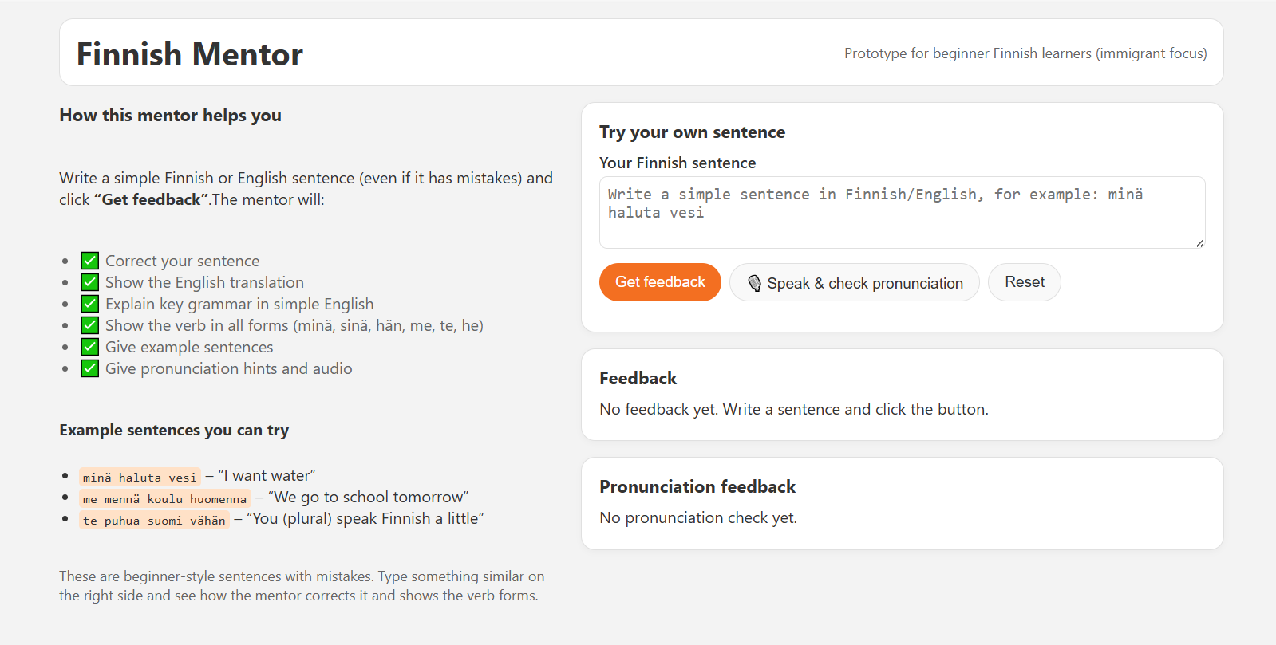Click the microphone icon on the pronunciation button

click(x=755, y=283)
